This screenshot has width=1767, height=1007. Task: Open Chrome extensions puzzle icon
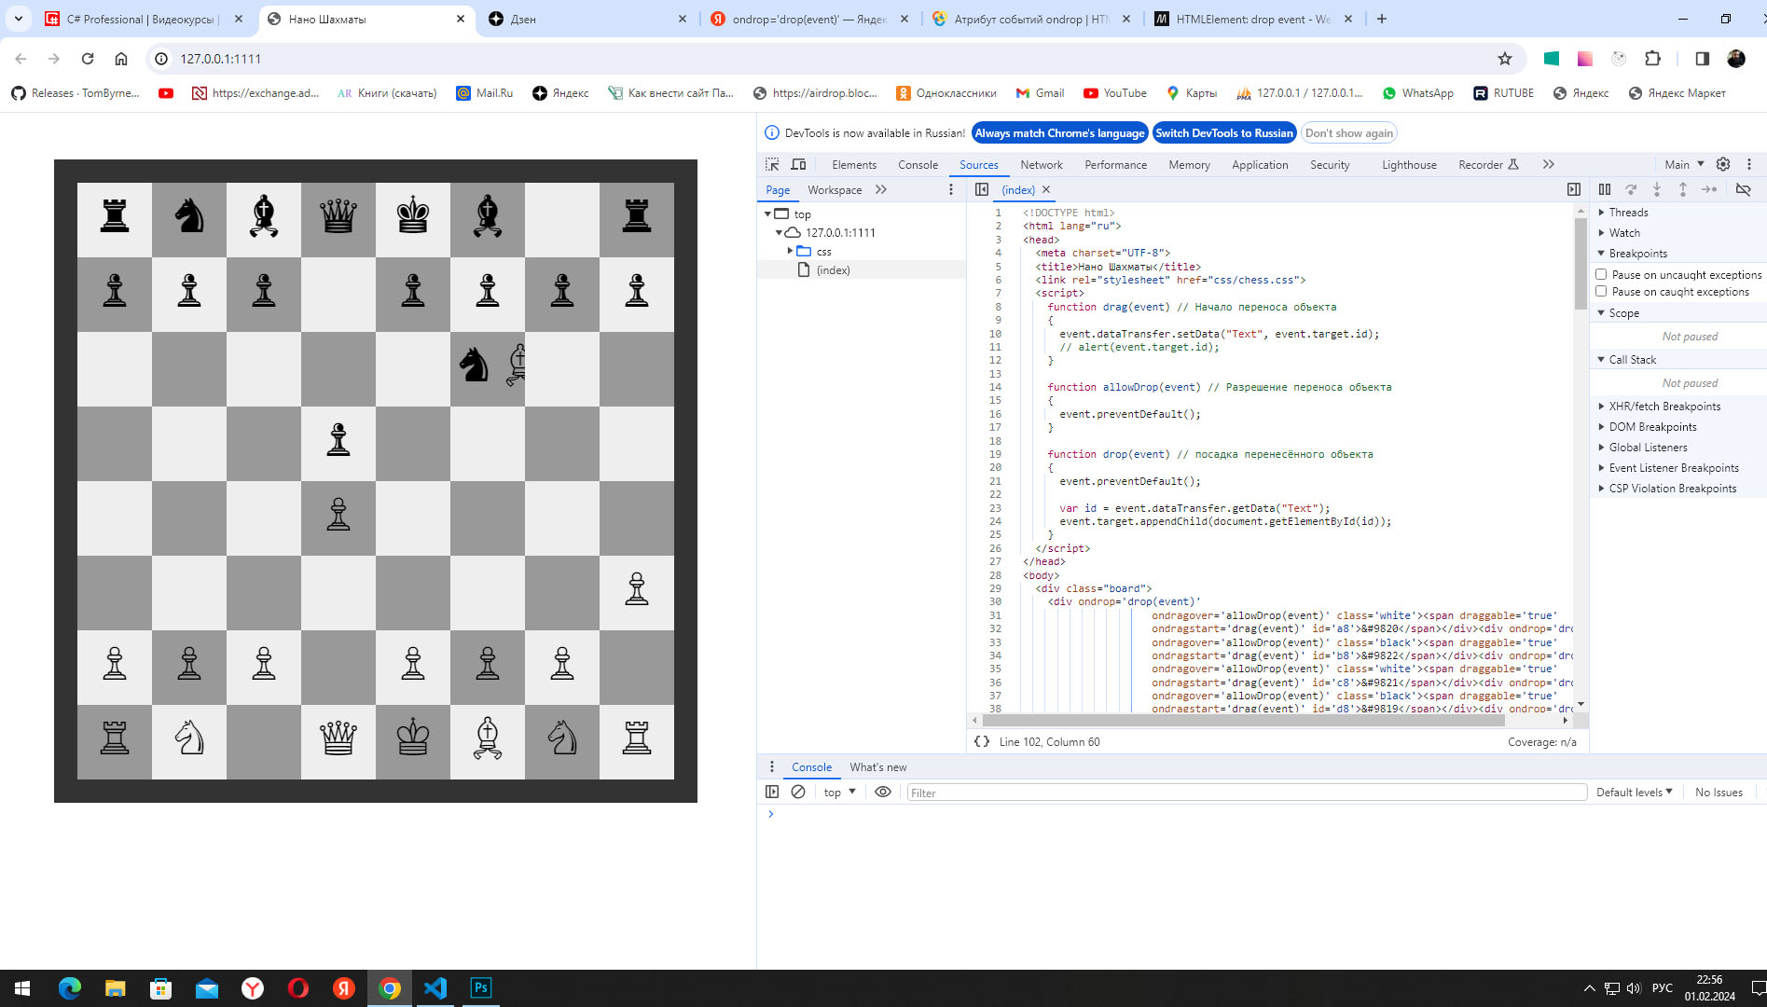pos(1652,59)
